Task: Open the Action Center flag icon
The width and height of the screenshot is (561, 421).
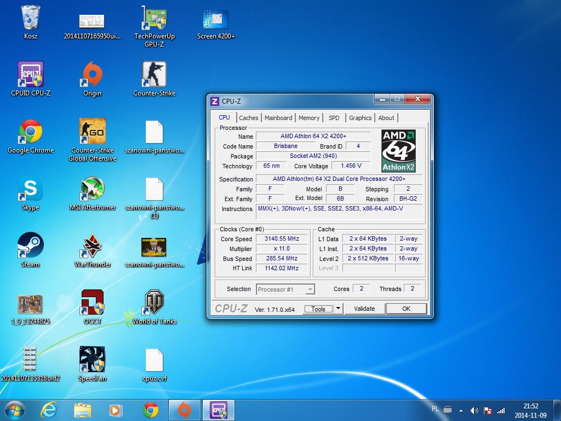Action: [x=487, y=411]
